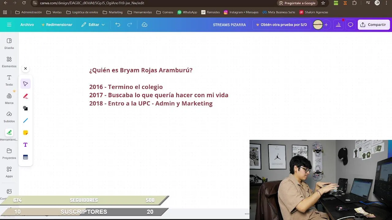Reload the browser page
Screen dimensions: 392x220
point(24,3)
